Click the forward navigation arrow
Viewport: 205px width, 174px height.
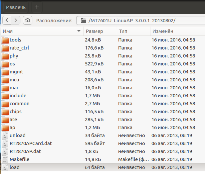(16, 20)
